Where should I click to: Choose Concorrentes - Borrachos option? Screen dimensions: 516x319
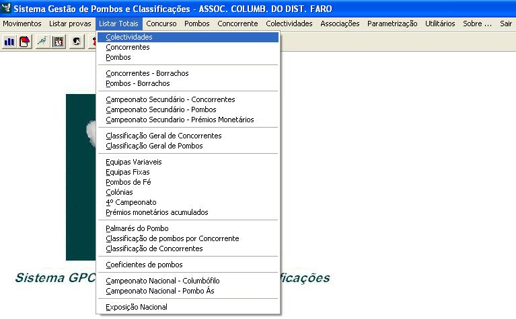[x=147, y=73]
